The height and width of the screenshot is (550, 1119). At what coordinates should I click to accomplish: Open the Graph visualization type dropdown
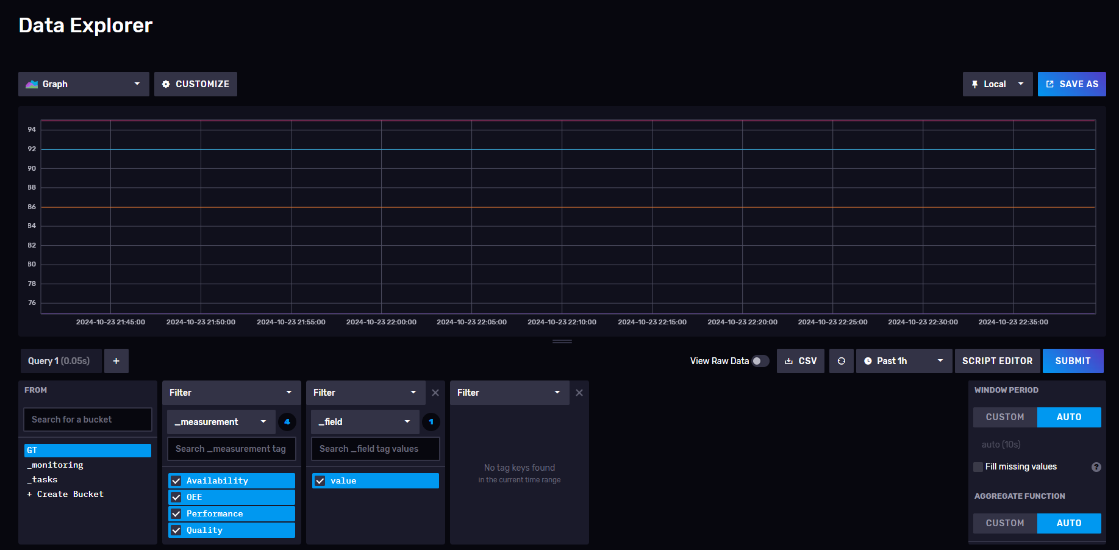point(84,84)
